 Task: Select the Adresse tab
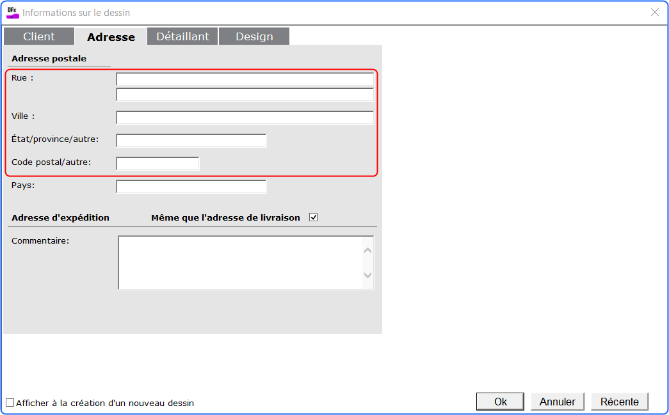(111, 36)
